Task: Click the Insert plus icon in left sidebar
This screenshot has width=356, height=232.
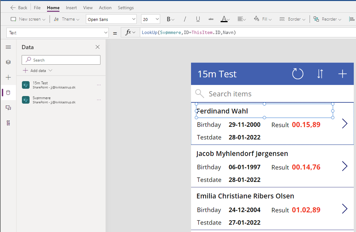Action: click(x=8, y=77)
